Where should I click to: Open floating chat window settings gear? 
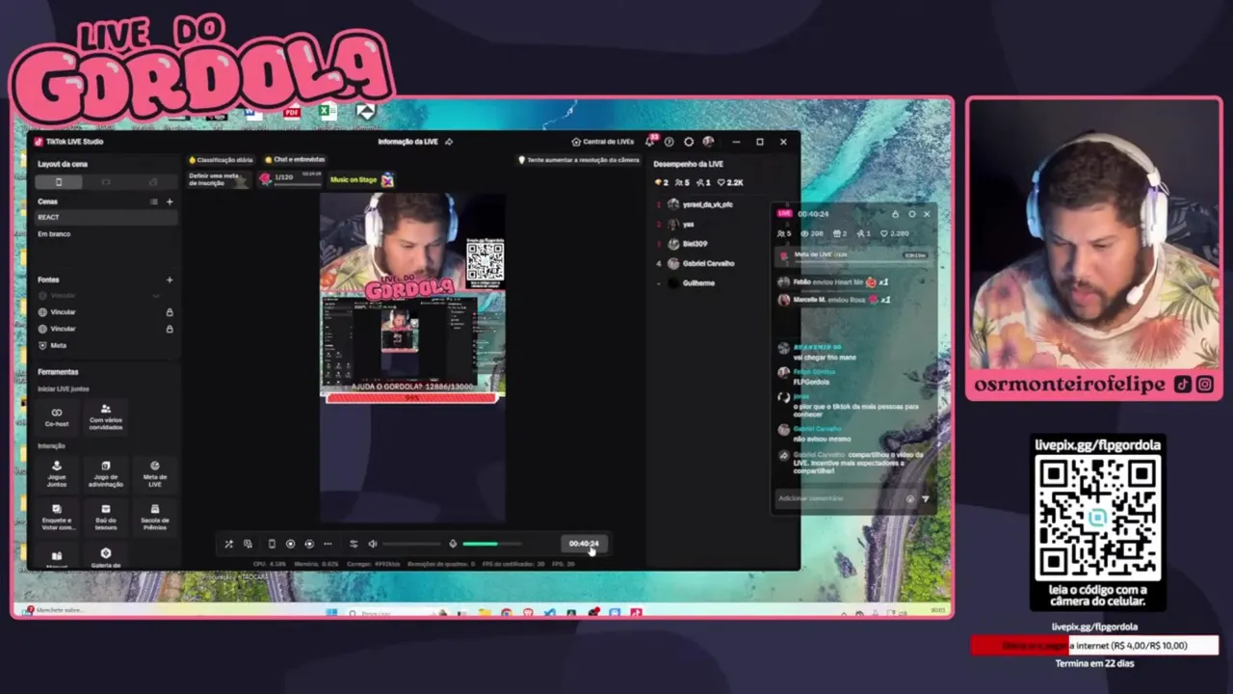pyautogui.click(x=911, y=214)
